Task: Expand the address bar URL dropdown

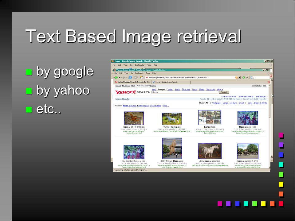Action: pos(239,77)
